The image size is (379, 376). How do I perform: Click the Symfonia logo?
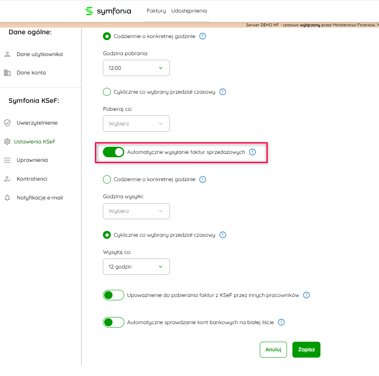coord(108,11)
